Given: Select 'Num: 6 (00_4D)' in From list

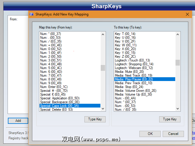Looking at the screenshot, I should click(x=70, y=72).
